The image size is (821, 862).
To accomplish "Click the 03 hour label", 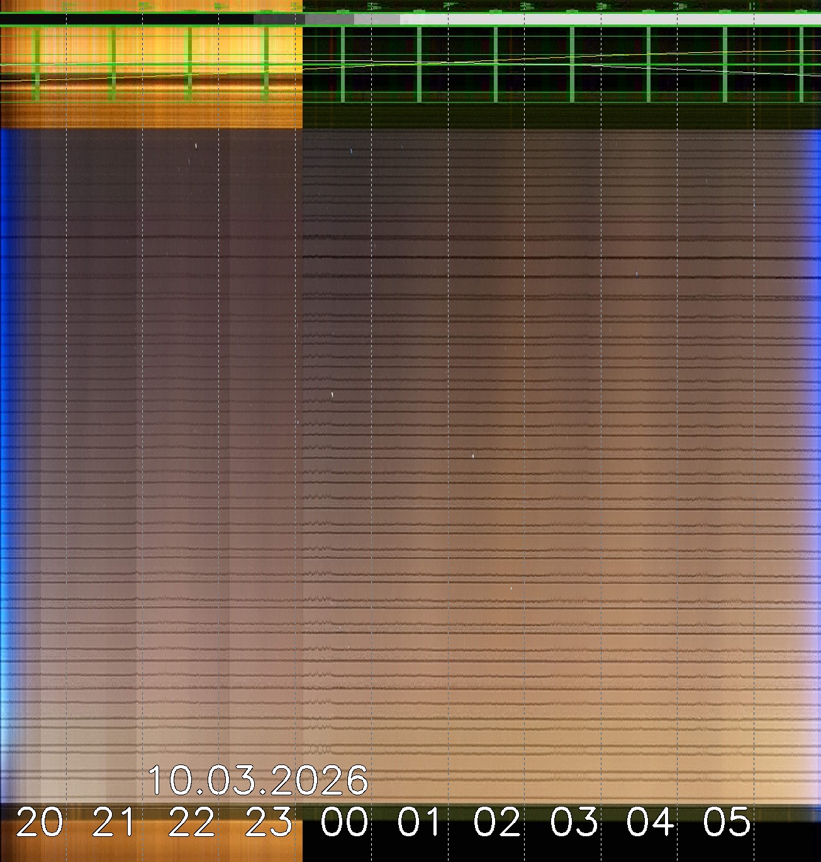I will pyautogui.click(x=574, y=822).
